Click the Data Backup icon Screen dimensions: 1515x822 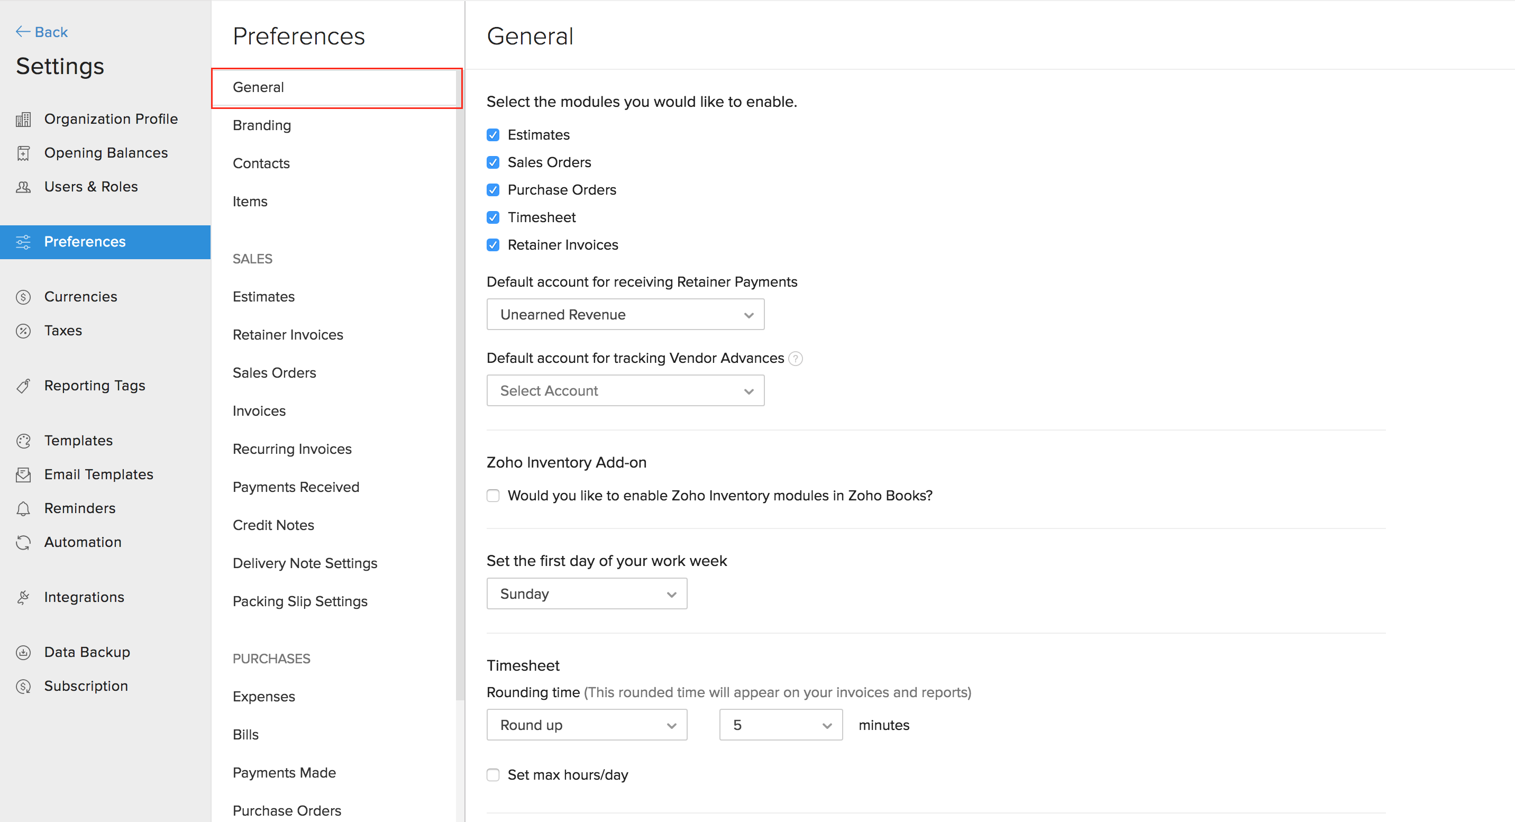(x=23, y=653)
